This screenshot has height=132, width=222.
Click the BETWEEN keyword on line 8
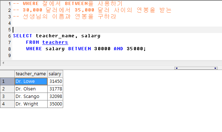click(79, 49)
